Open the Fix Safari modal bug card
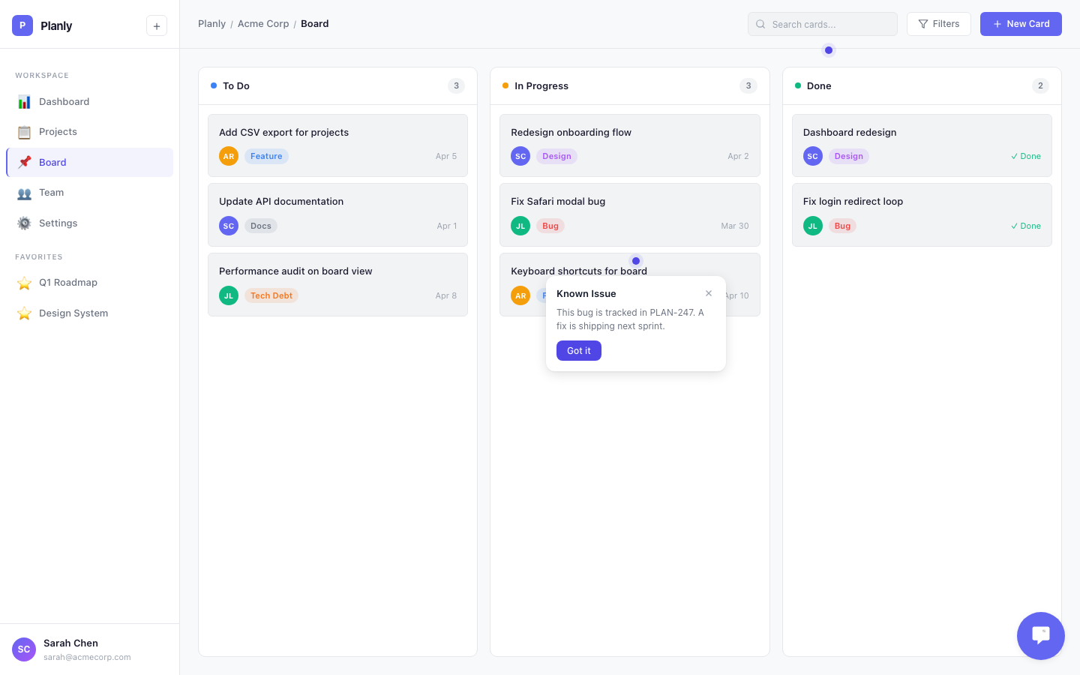The image size is (1080, 675). coord(629,202)
